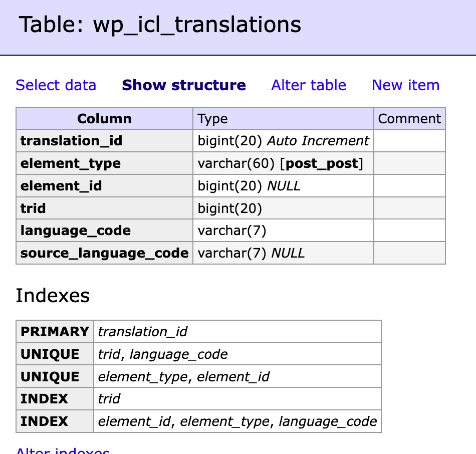This screenshot has width=476, height=454.
Task: Click the Type table header
Action: click(283, 118)
